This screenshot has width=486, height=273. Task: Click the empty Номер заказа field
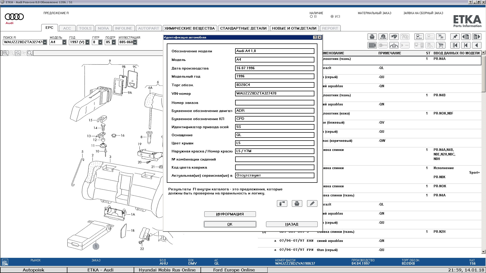tap(275, 103)
